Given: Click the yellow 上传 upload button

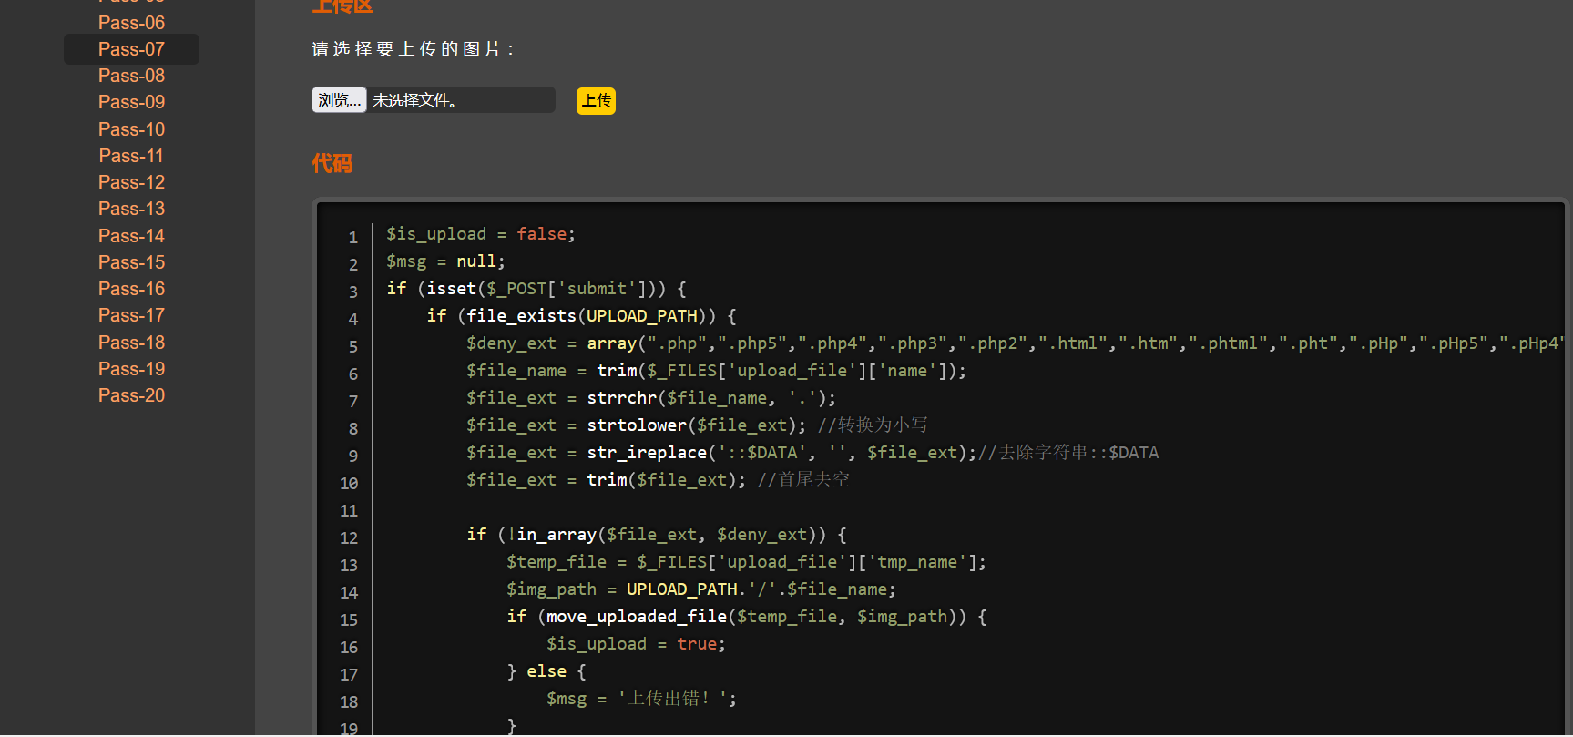Looking at the screenshot, I should point(596,101).
